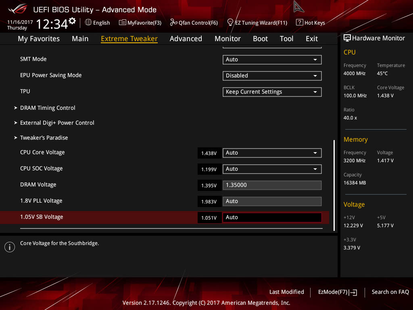413x310 pixels.
Task: Open Qfan Control(F6) fan icon
Action: click(x=173, y=23)
